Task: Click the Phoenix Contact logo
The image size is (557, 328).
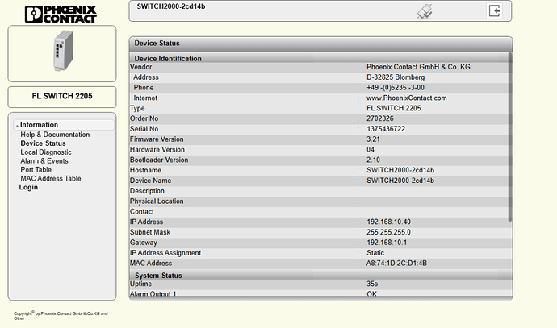Action: point(61,12)
